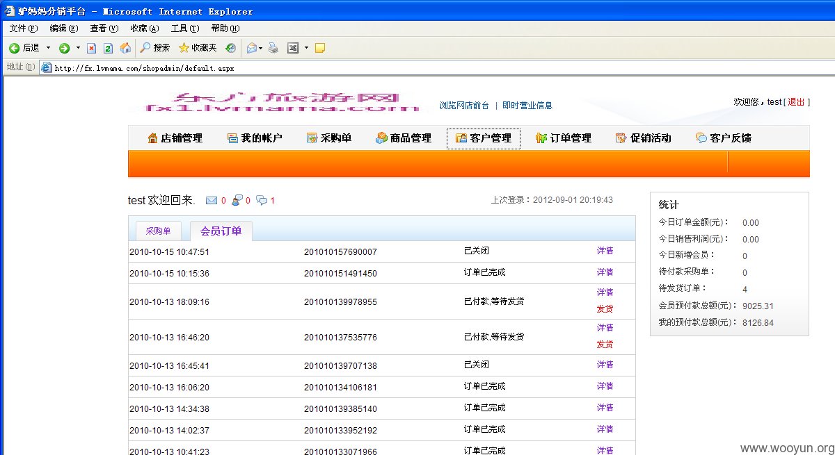Expand the Edit icon dropdown arrow
This screenshot has height=455, width=835.
[306, 48]
